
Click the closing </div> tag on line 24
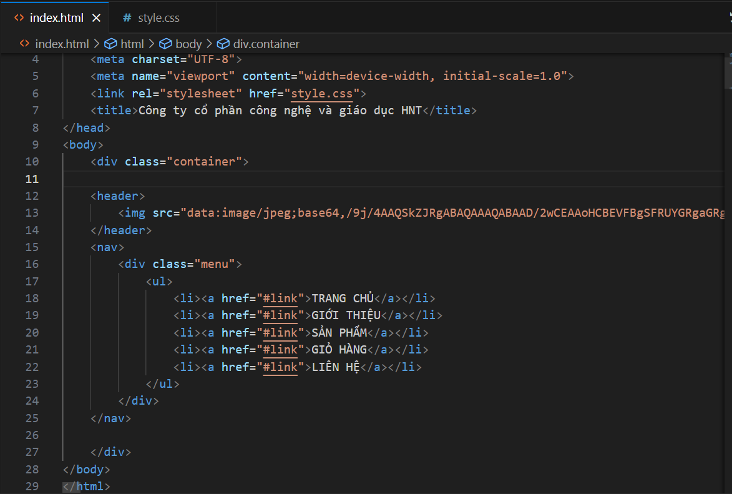click(x=138, y=401)
